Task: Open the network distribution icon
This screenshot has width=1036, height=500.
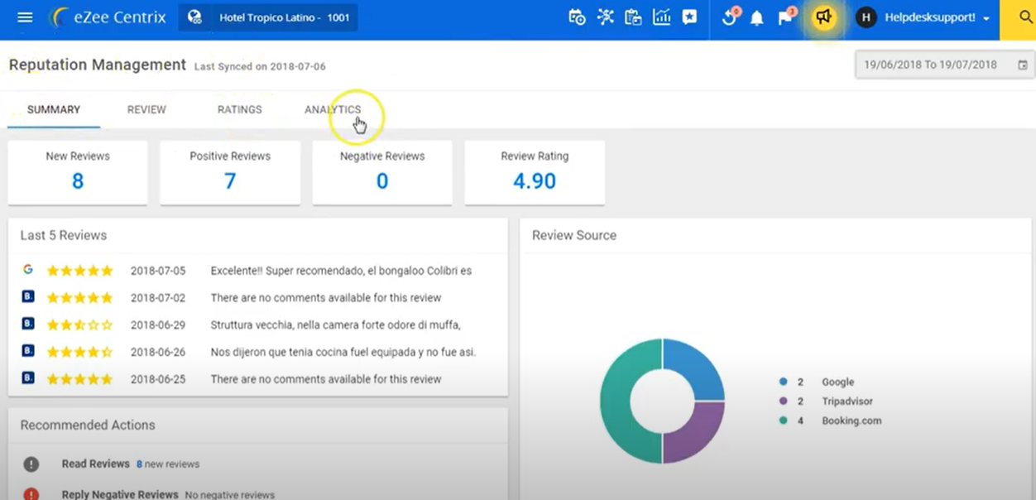Action: tap(606, 17)
